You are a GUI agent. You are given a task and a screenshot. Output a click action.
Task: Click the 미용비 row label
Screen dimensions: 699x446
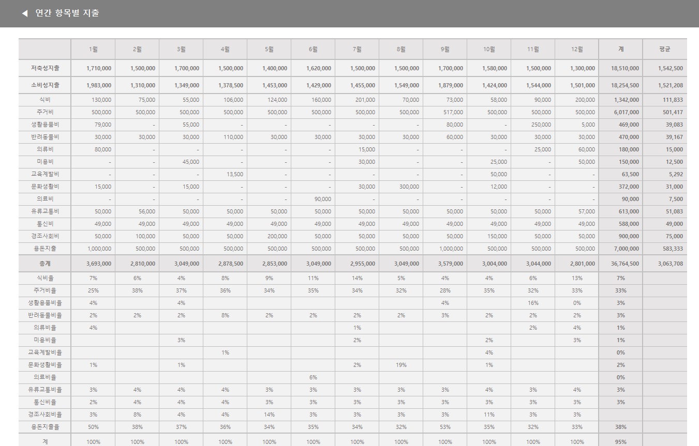tap(45, 161)
